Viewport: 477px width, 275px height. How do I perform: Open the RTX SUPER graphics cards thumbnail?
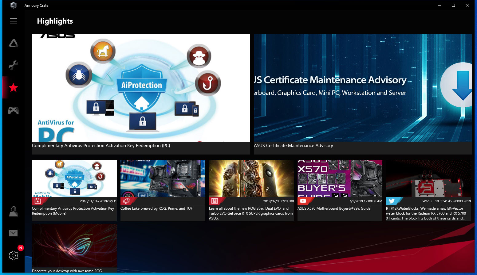[251, 178]
